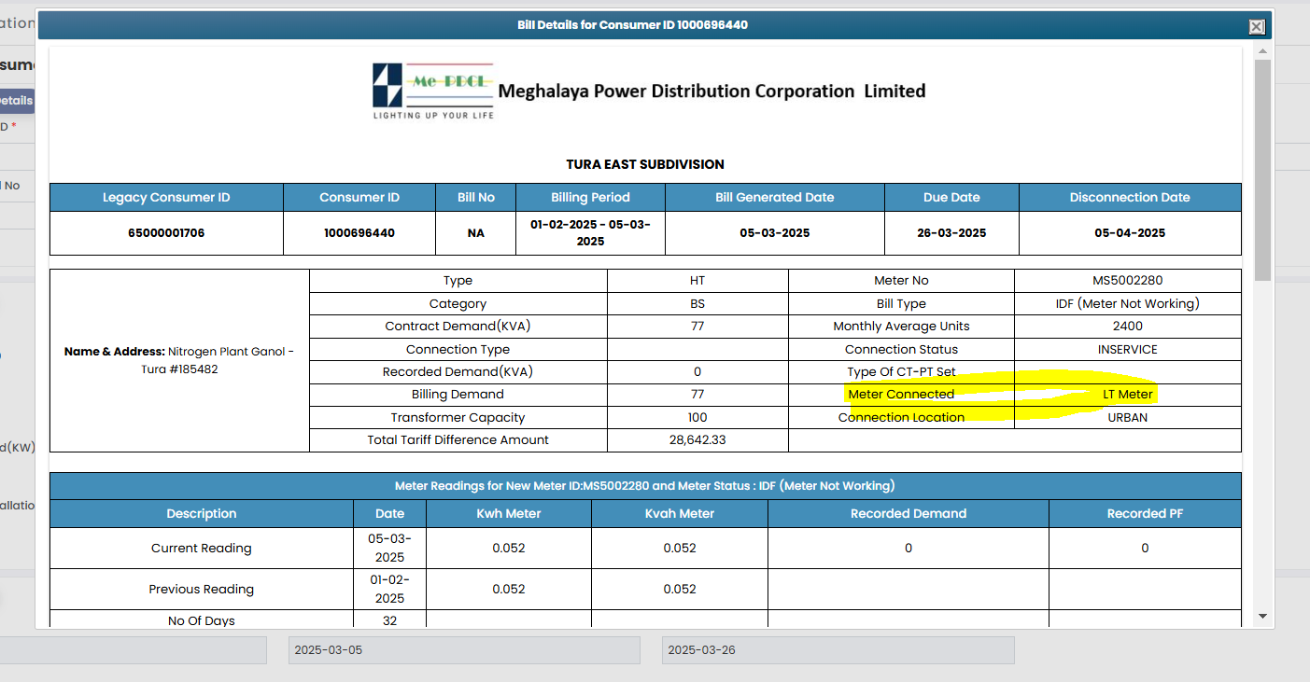This screenshot has height=682, width=1310.
Task: Click the Current Reading date 05-03-2025
Action: 390,548
